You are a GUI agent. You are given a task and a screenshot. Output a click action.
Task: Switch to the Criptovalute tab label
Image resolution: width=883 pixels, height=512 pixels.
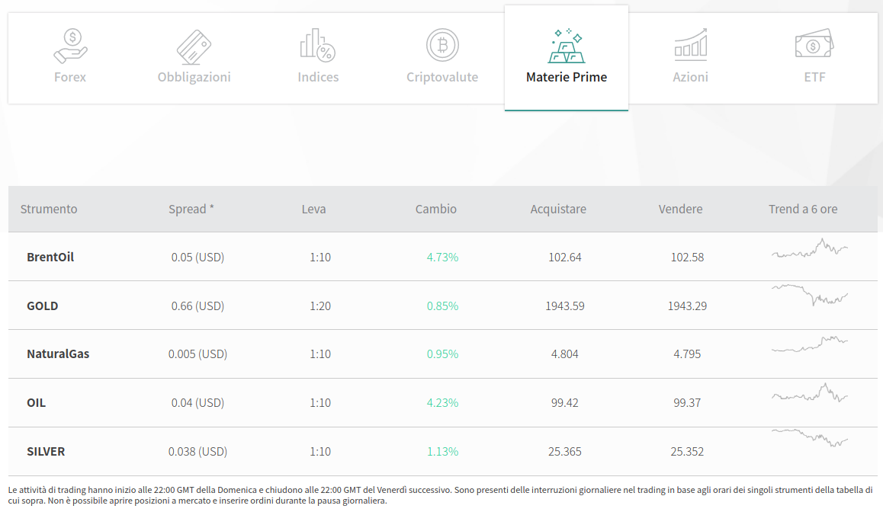(x=442, y=77)
